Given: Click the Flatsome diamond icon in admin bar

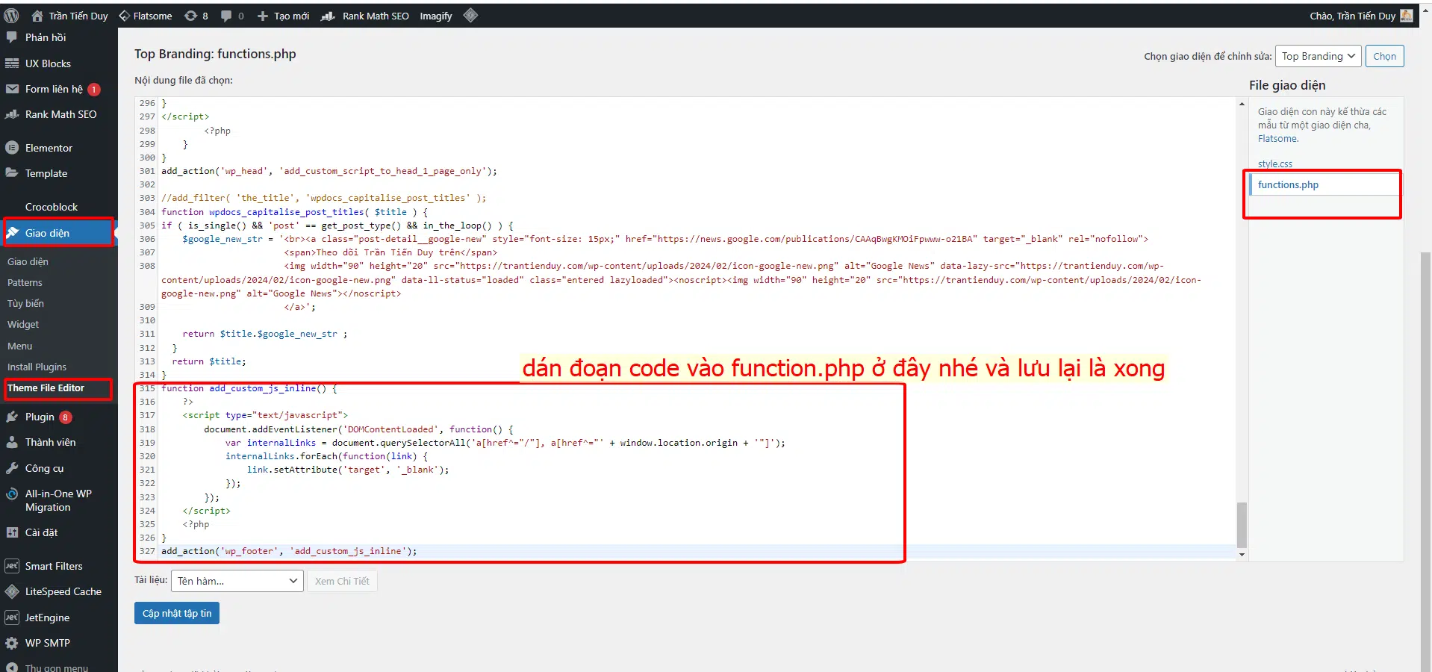Looking at the screenshot, I should point(125,16).
